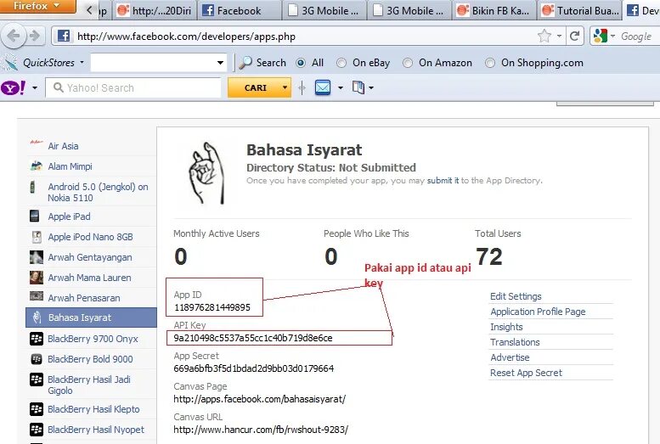This screenshot has width=660, height=444.
Task: Click the Apple iPad app icon
Action: 35,216
